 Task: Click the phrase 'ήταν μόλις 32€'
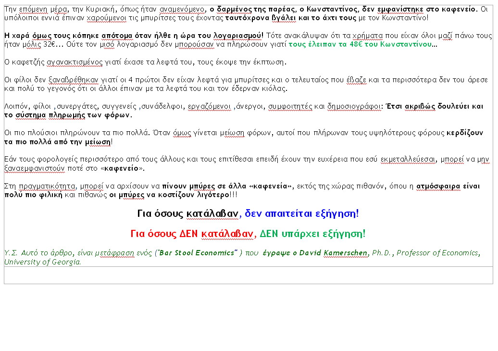point(30,44)
